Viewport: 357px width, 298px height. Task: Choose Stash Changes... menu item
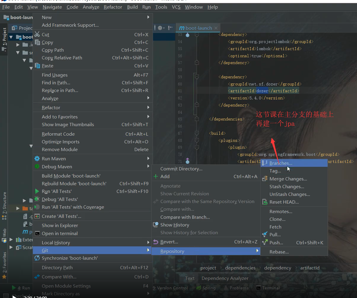(287, 186)
